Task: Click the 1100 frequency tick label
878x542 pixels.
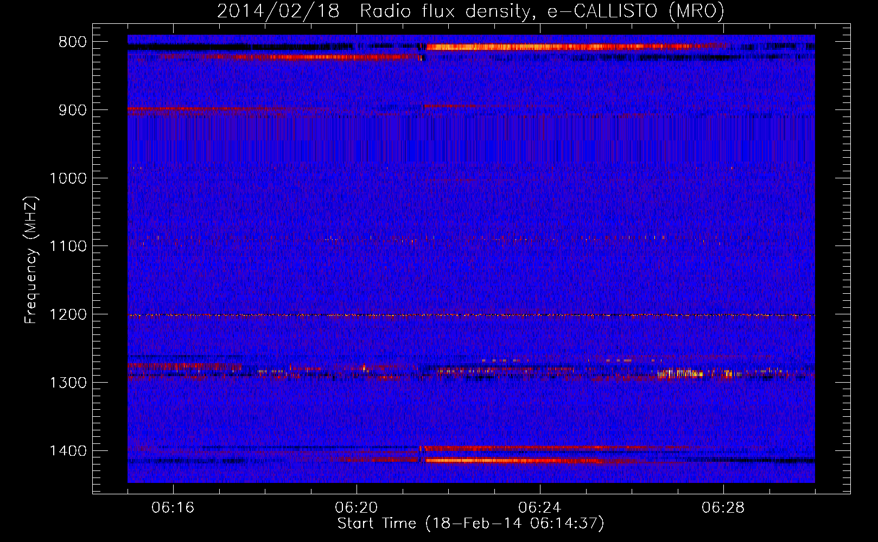Action: tap(68, 247)
